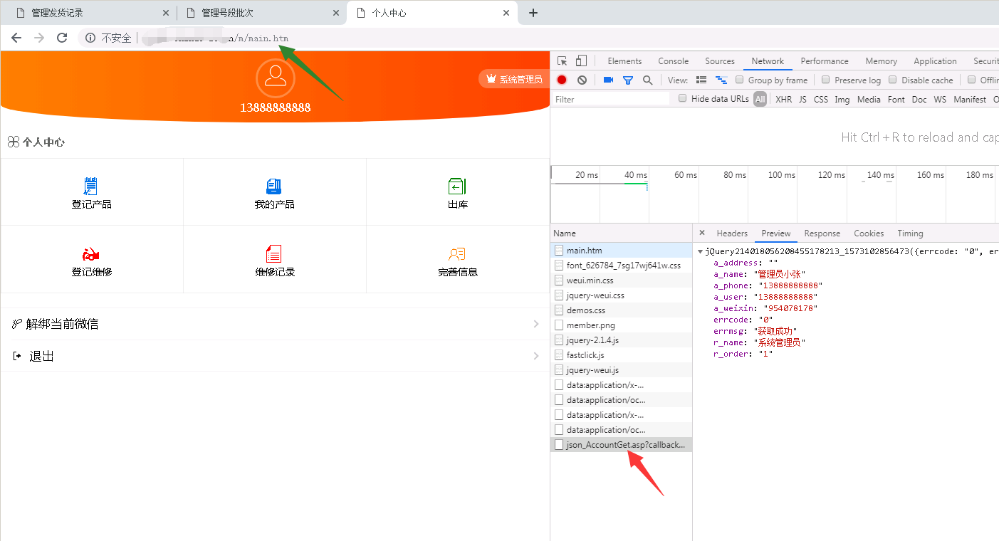Image resolution: width=999 pixels, height=541 pixels.
Task: Reload the page using the refresh icon
Action: pyautogui.click(x=62, y=38)
